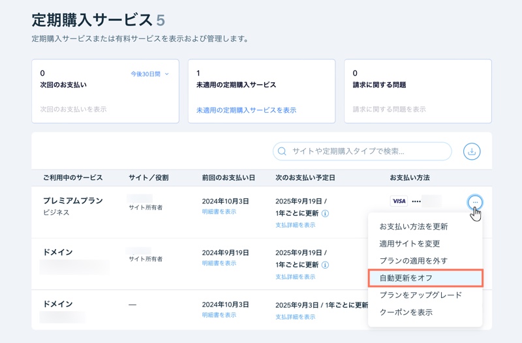The width and height of the screenshot is (522, 343).
Task: Click ドメイン in the 2024年9月19日 row
Action: (58, 252)
